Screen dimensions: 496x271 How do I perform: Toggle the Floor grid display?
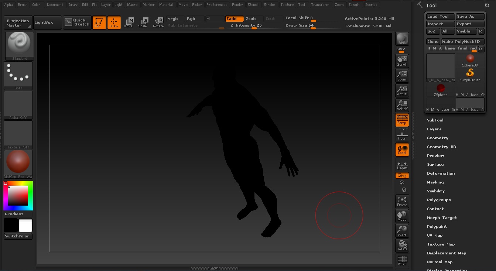pyautogui.click(x=402, y=135)
